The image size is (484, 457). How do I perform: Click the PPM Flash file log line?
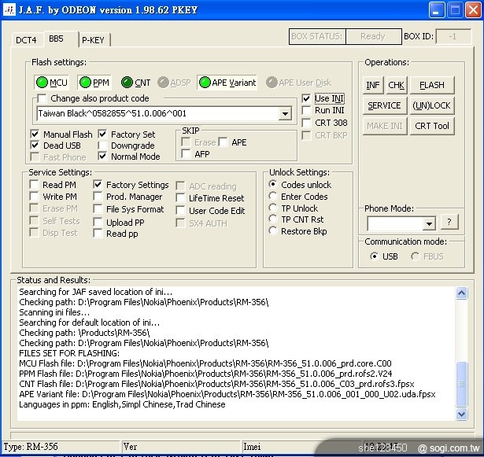click(x=205, y=374)
